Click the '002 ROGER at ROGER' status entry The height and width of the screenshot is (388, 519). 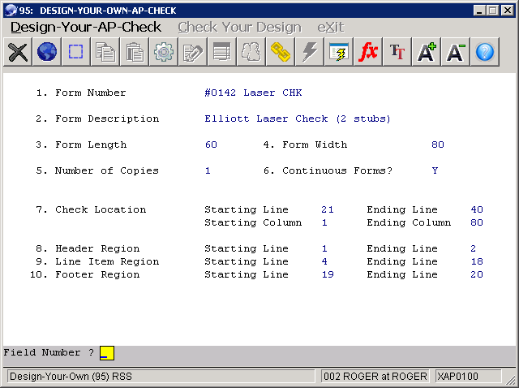pos(375,377)
